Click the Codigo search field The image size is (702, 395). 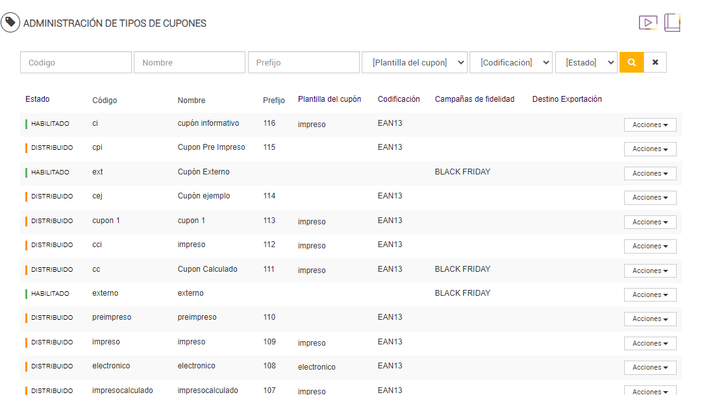76,62
